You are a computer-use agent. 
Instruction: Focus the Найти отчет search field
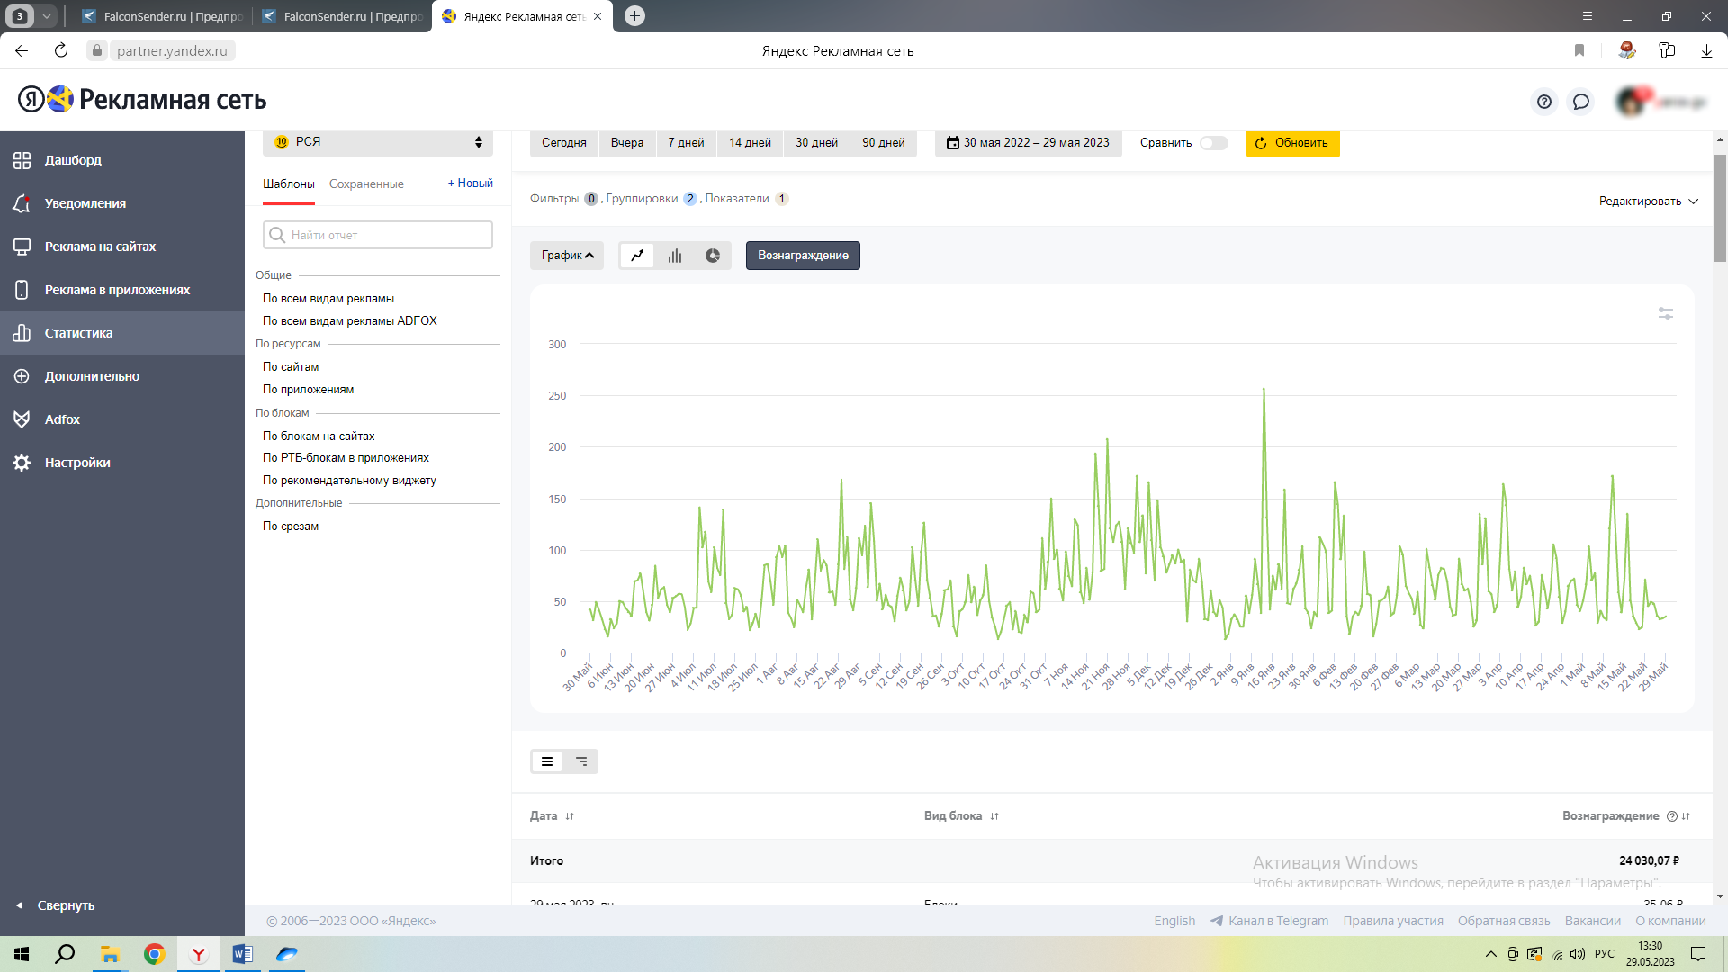tap(378, 235)
